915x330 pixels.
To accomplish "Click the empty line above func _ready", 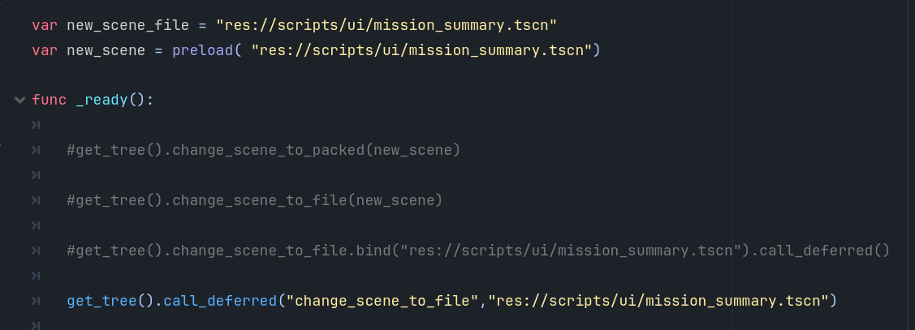I will click(244, 75).
